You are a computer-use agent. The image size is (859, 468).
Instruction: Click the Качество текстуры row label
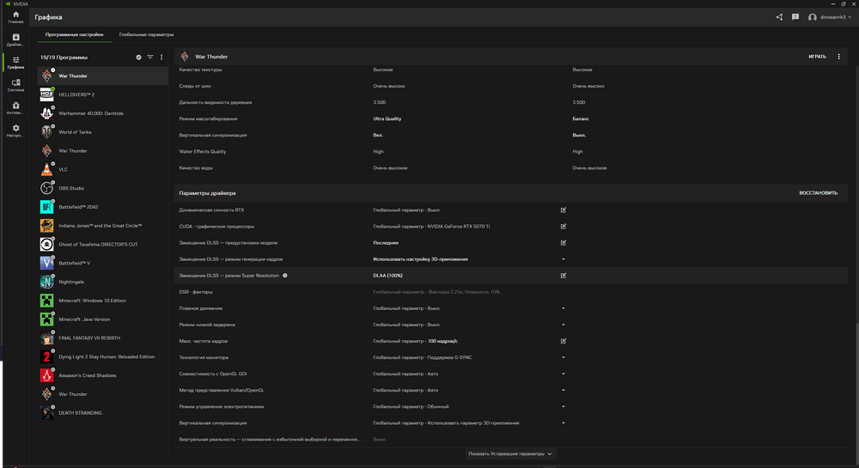click(200, 70)
